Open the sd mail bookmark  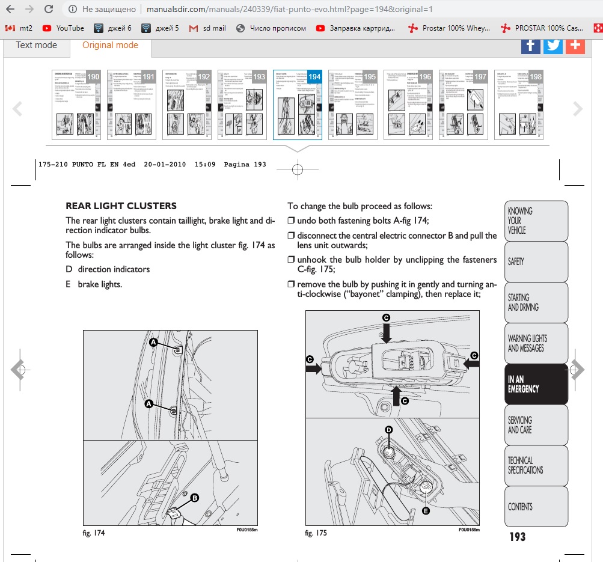(207, 28)
